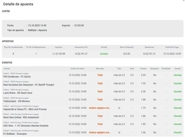This screenshot has width=185, height=138.
Task: Open the Real Sociedad - FC Sheriff Tiraspol event
Action: point(28,85)
